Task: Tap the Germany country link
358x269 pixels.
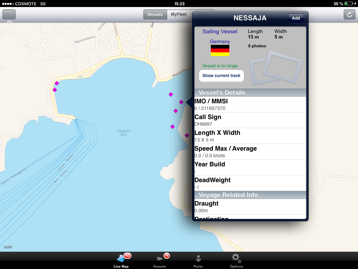Action: (x=220, y=41)
